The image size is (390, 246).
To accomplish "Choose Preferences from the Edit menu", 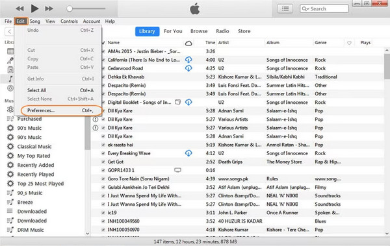I will coord(61,110).
